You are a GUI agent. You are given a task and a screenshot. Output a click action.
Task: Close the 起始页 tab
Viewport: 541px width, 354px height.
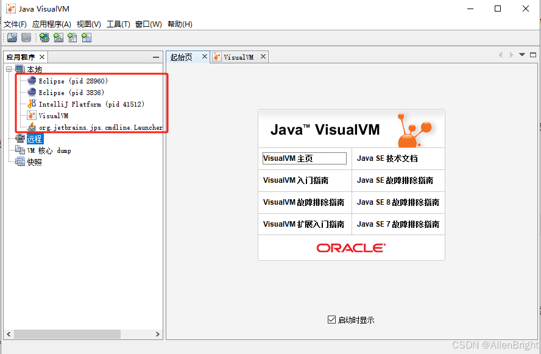click(205, 56)
